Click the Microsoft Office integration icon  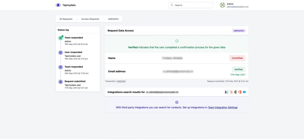240,92
